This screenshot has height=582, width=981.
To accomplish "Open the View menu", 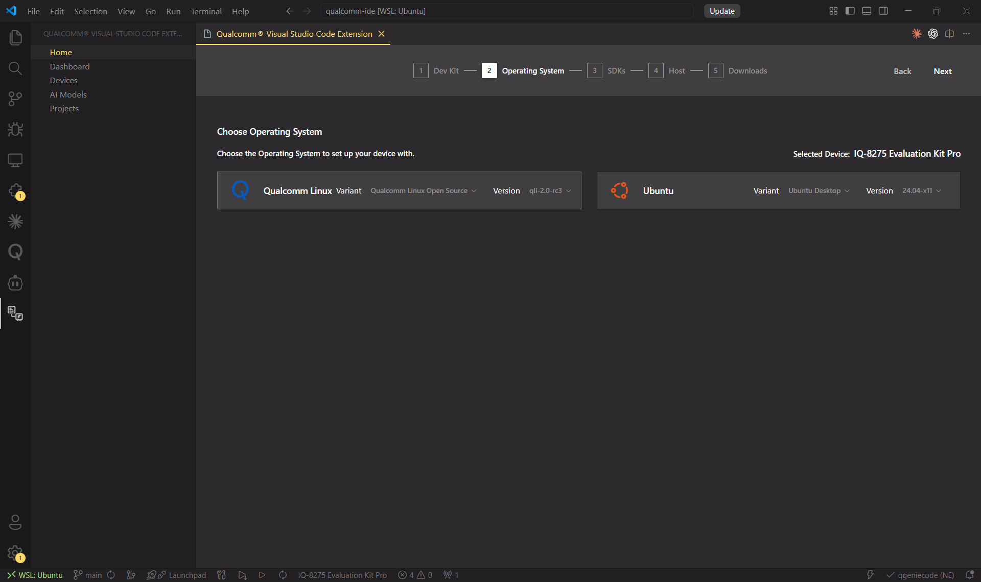I will 126,11.
